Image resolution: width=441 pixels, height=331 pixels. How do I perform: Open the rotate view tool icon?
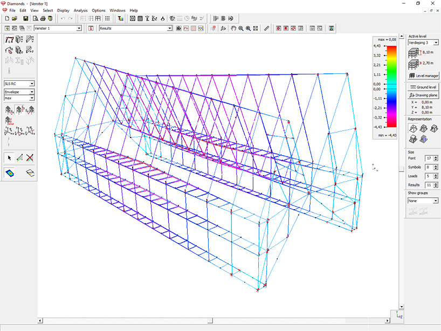coord(223,28)
